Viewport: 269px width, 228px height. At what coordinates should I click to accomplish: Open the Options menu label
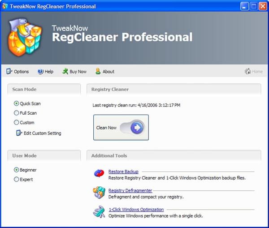tap(21, 72)
